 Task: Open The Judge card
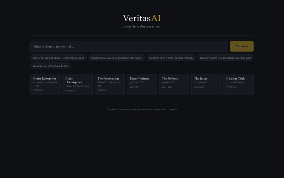click(206, 84)
